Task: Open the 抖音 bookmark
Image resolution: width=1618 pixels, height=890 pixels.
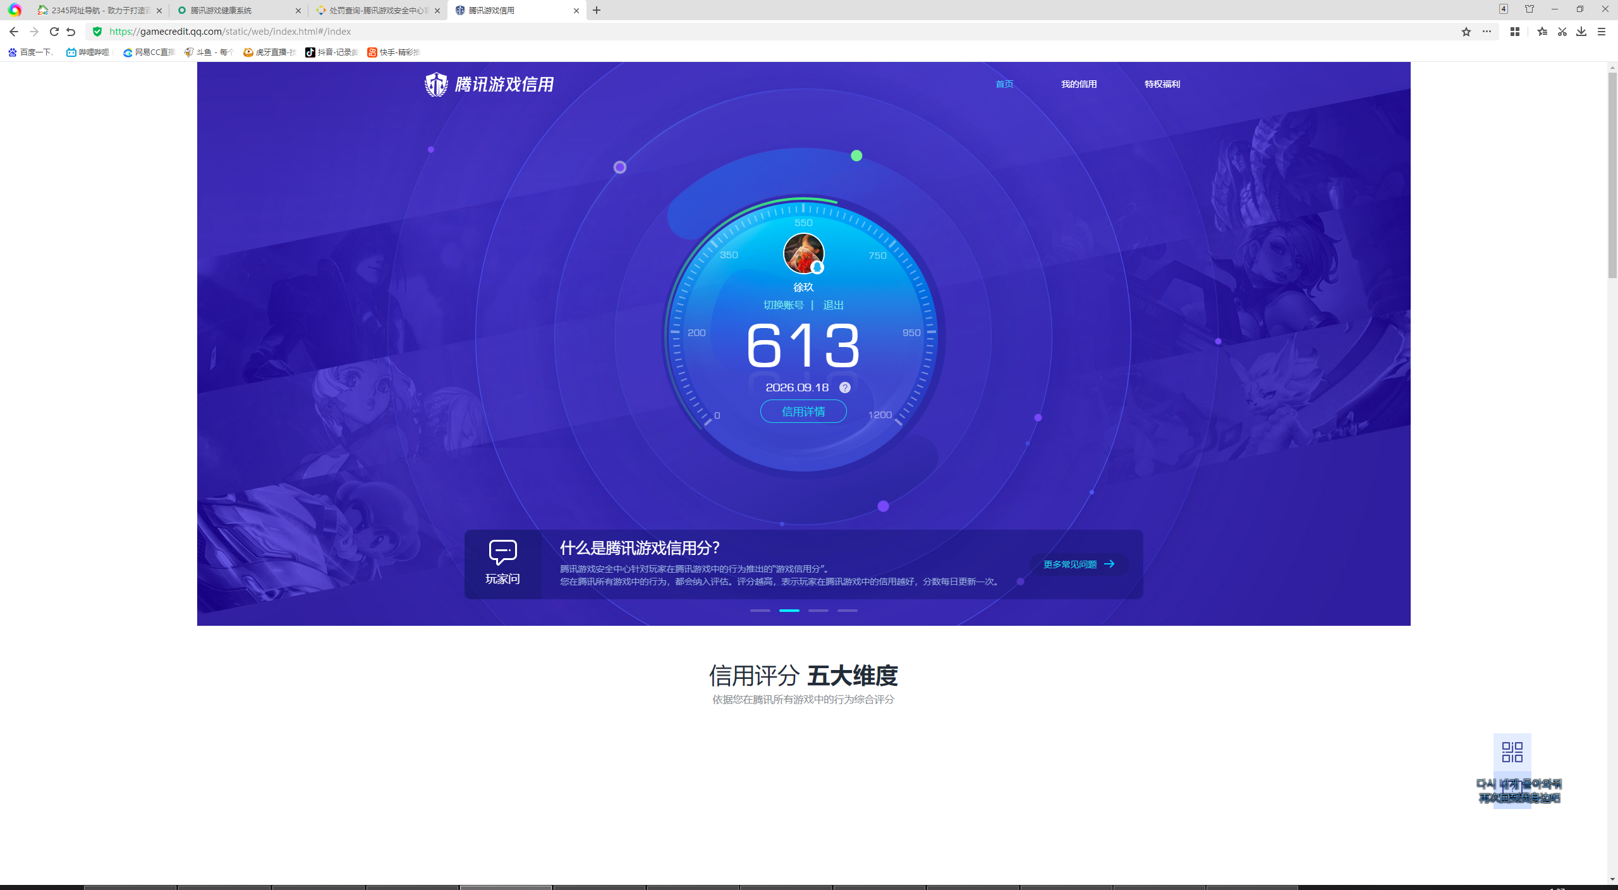Action: tap(332, 52)
